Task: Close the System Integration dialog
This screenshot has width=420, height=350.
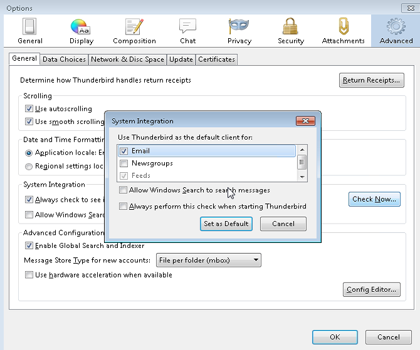Action: (305, 121)
